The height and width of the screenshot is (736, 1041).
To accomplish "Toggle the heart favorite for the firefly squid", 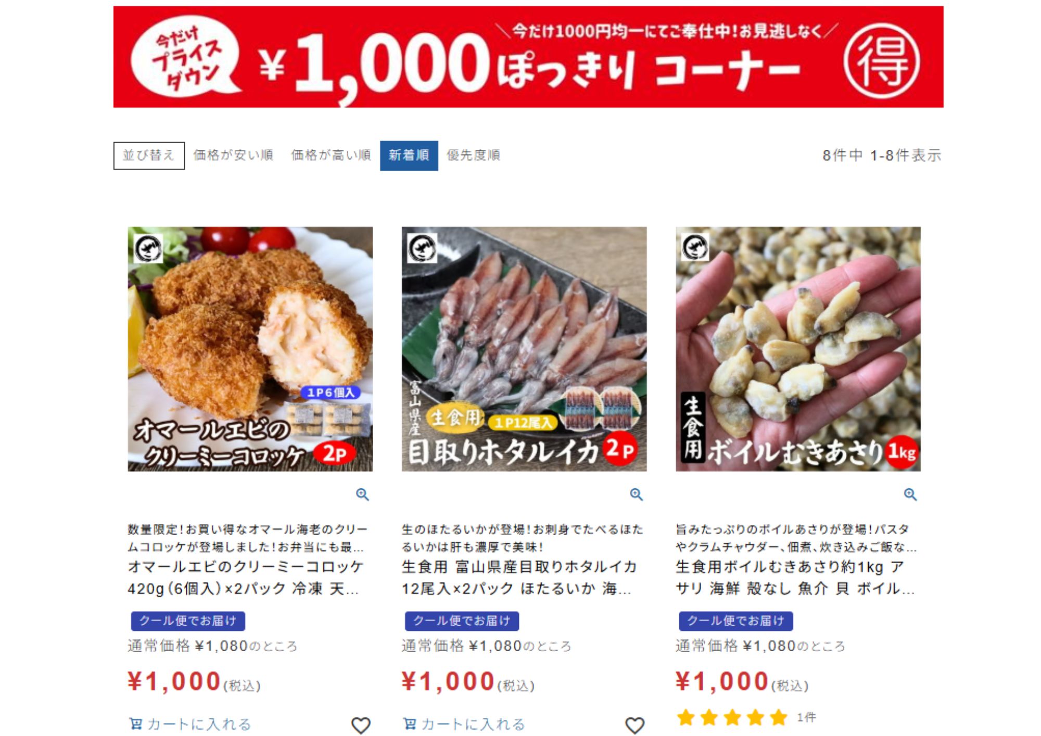I will (x=634, y=725).
